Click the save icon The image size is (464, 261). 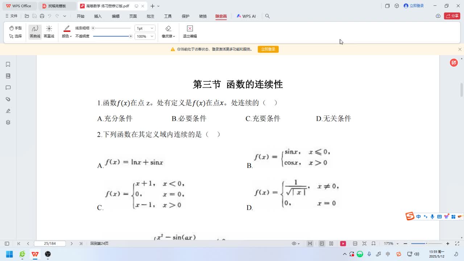[34, 16]
